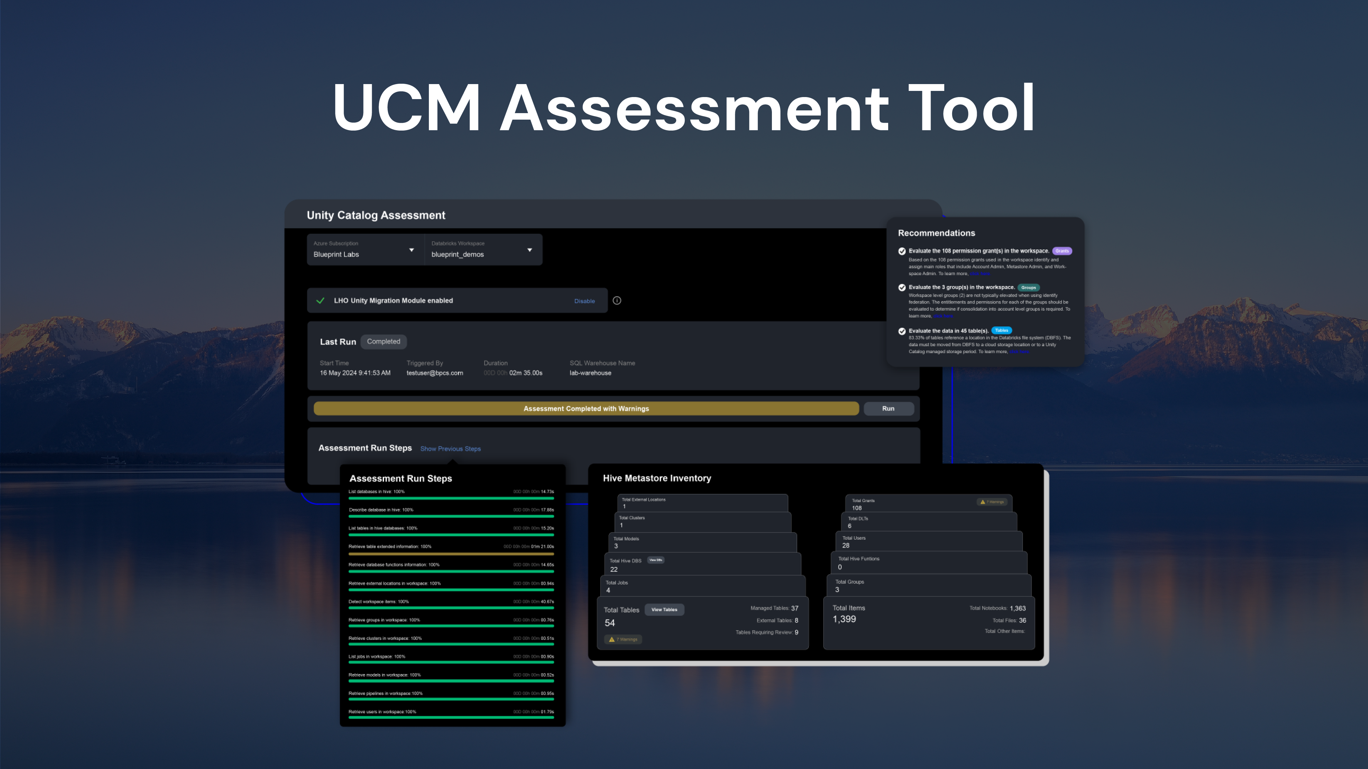Click the Total Items value 1,399
The image size is (1368, 769).
click(844, 619)
